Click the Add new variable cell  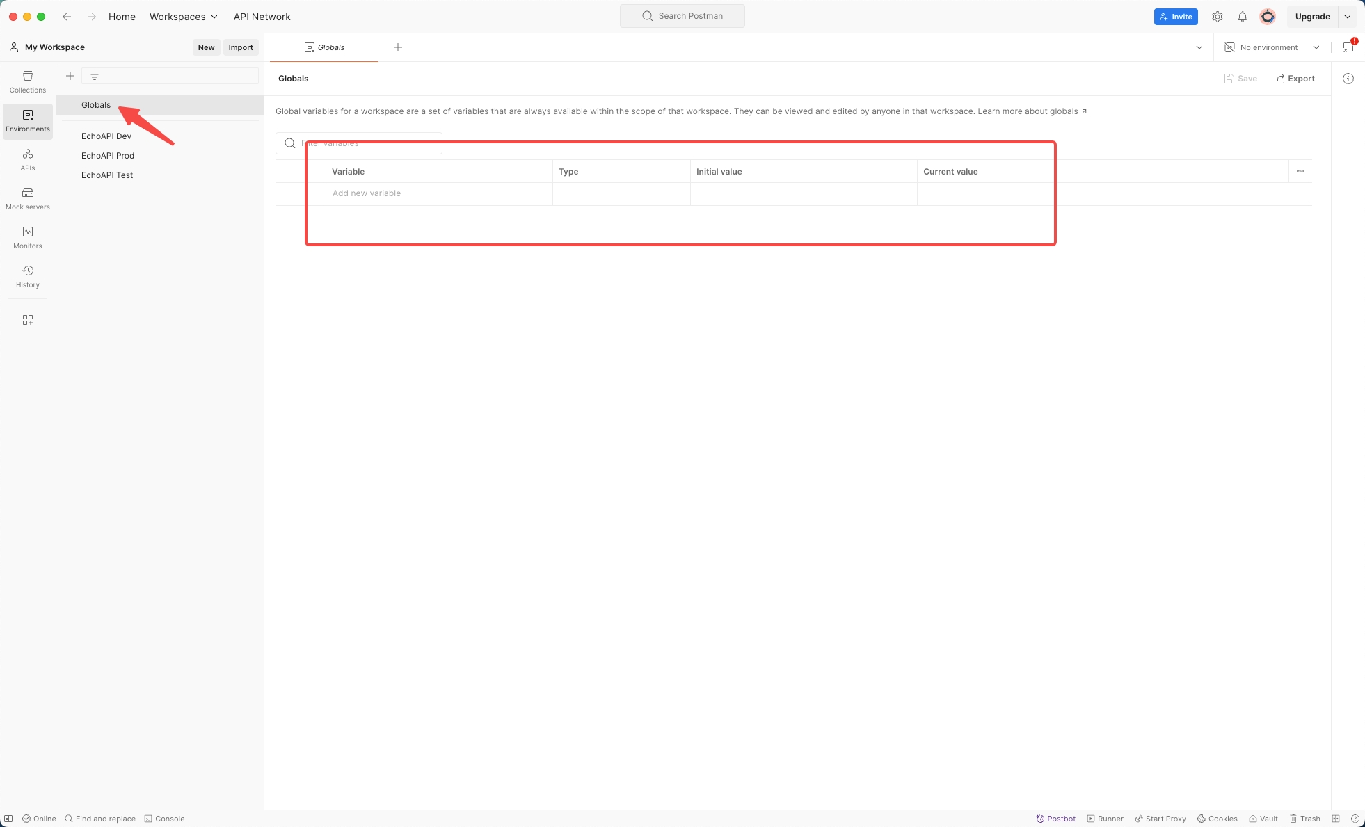439,193
